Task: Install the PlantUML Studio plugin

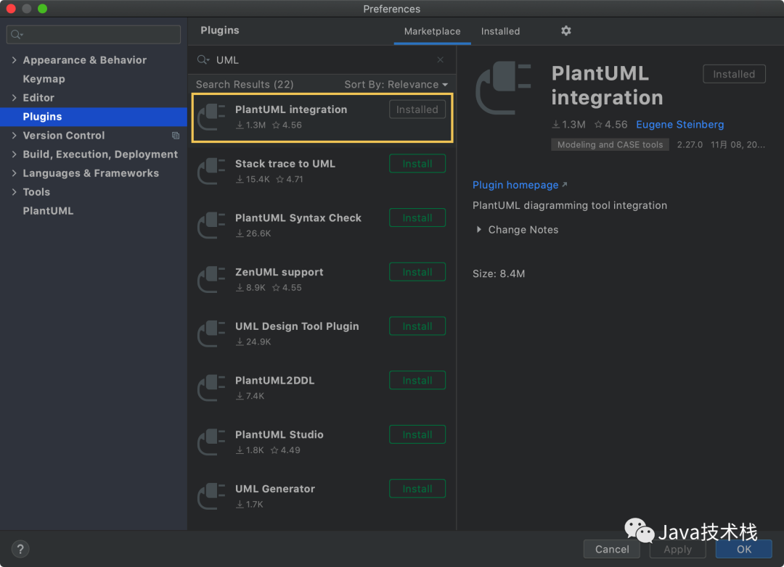Action: click(x=417, y=434)
